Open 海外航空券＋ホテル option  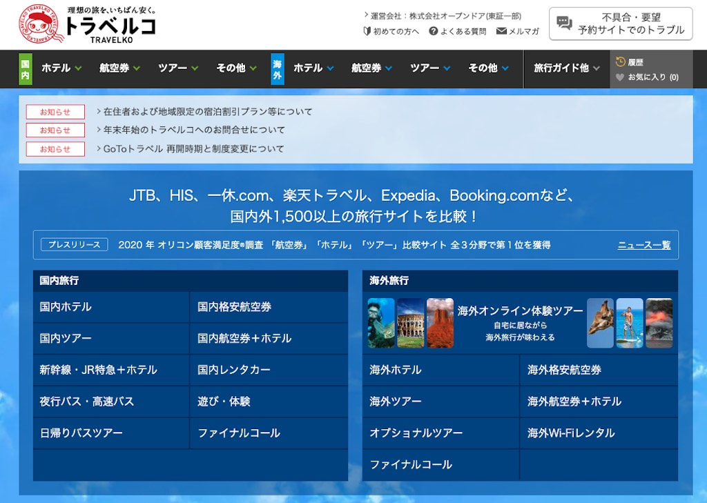click(599, 402)
